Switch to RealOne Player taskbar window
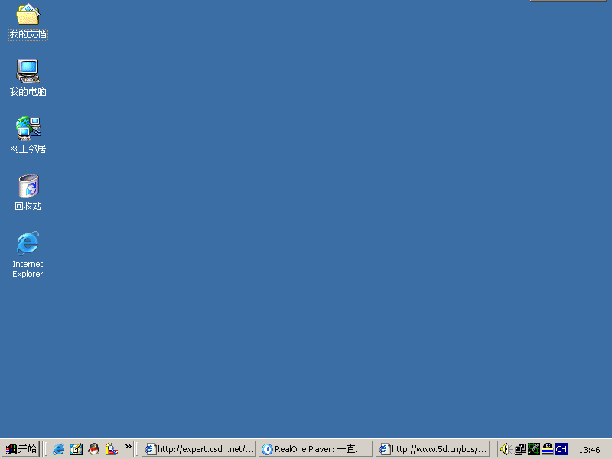 (315, 449)
